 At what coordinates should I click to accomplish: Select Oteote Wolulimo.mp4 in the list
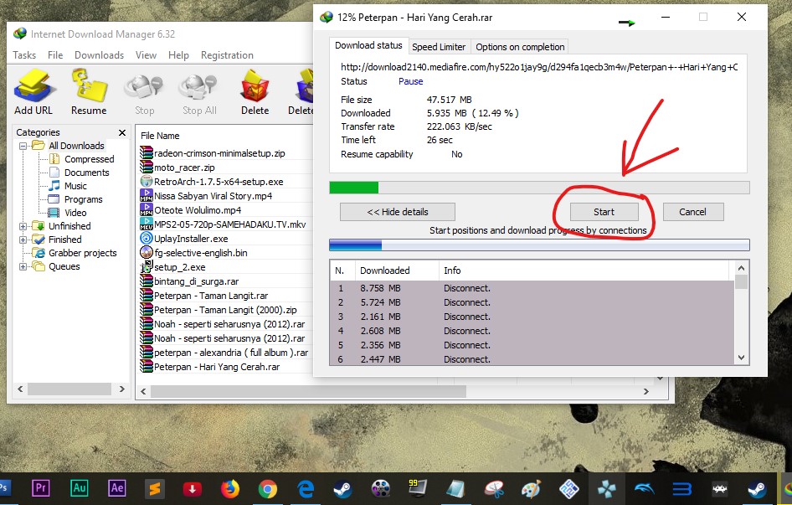tap(198, 209)
